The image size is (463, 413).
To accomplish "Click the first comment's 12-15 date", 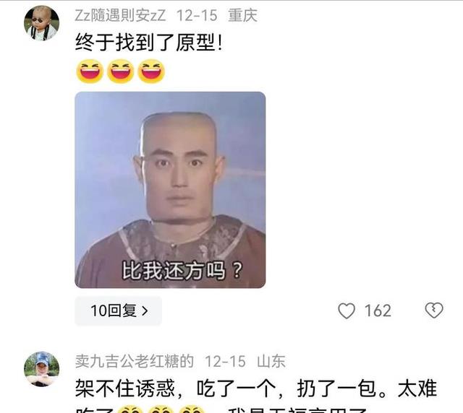I will 197,16.
